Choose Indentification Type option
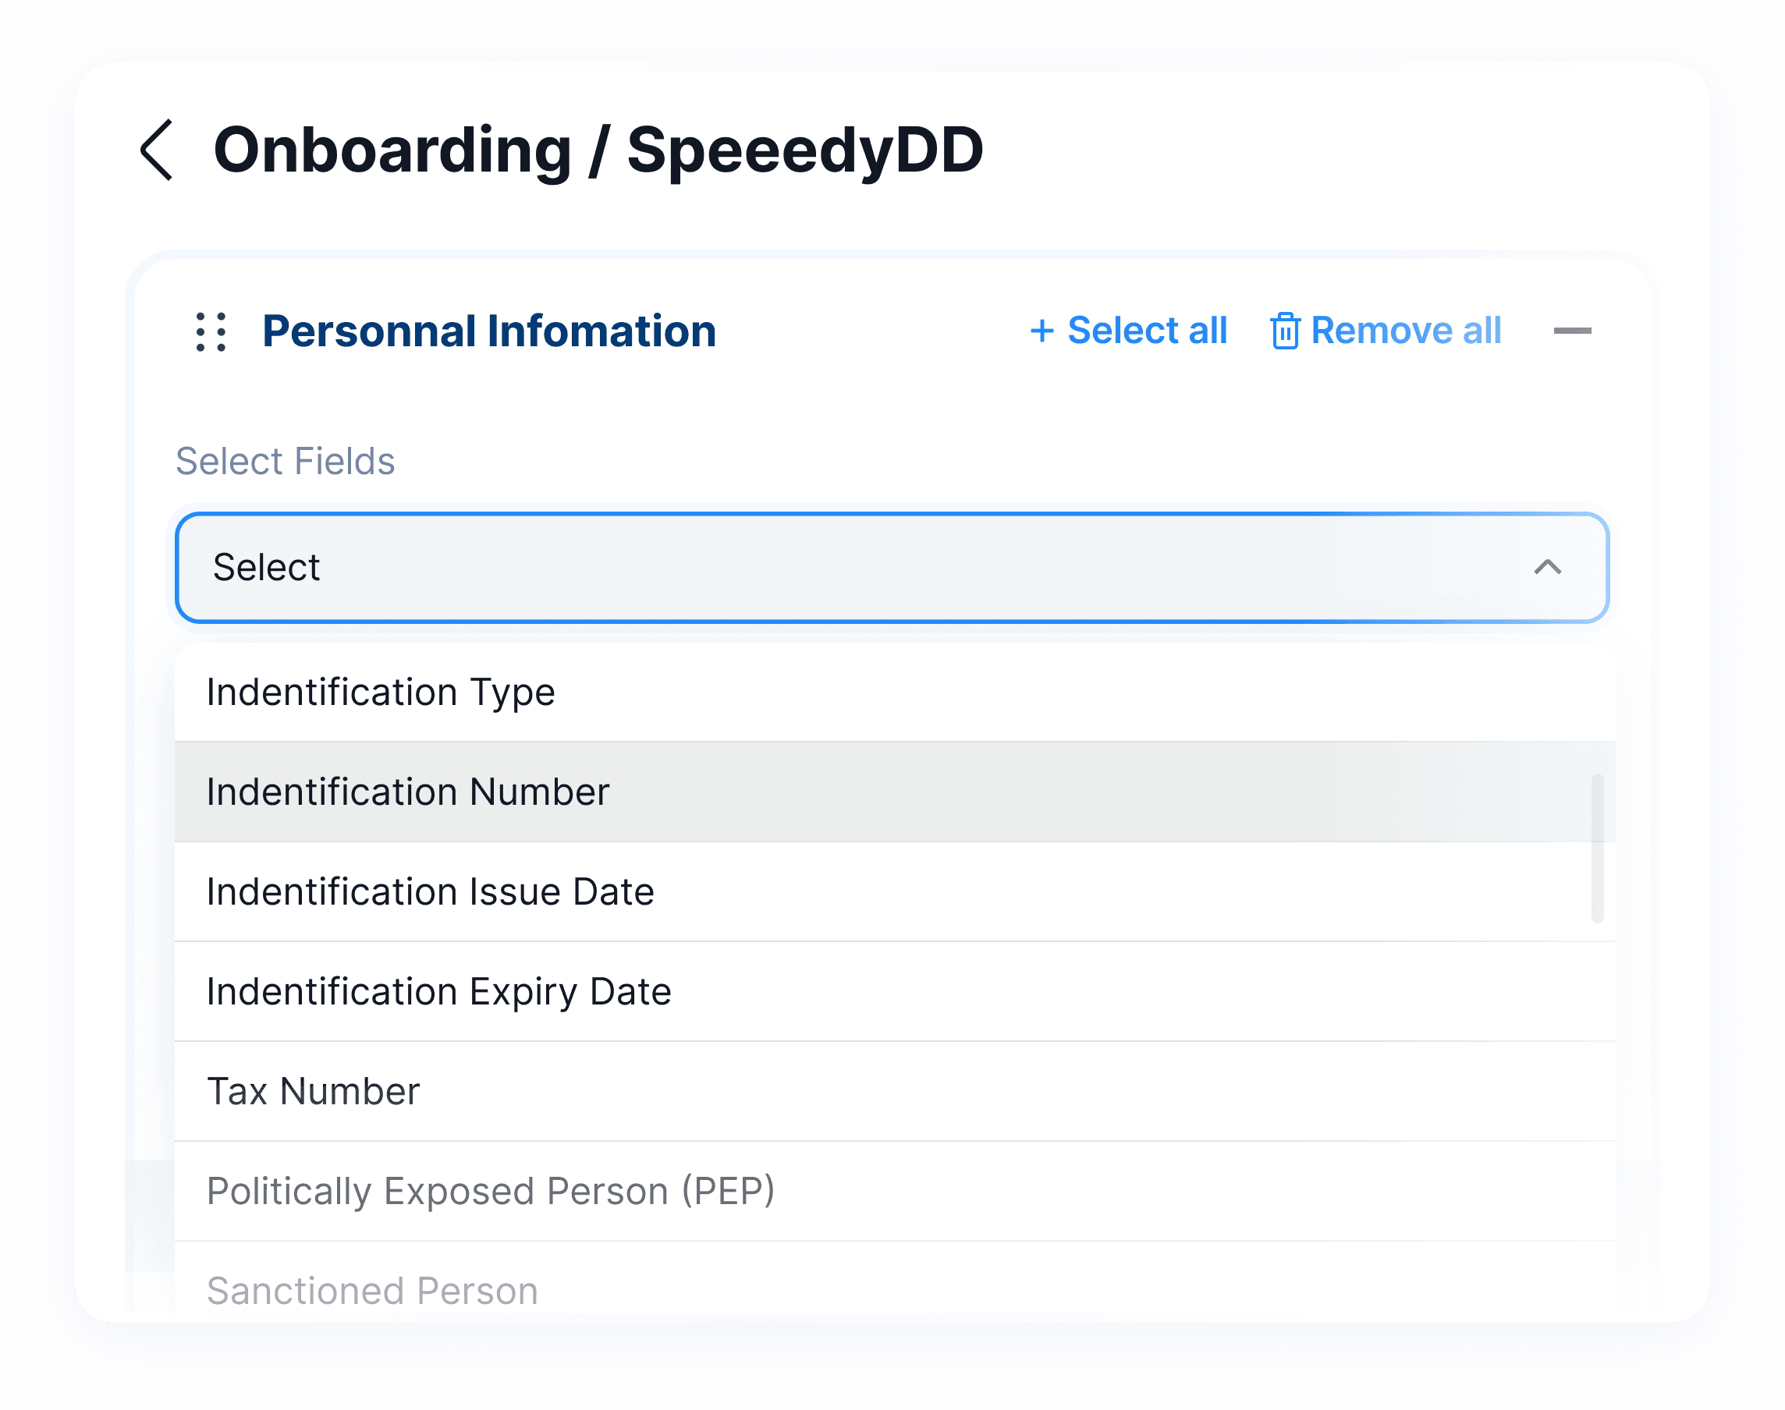 point(381,692)
